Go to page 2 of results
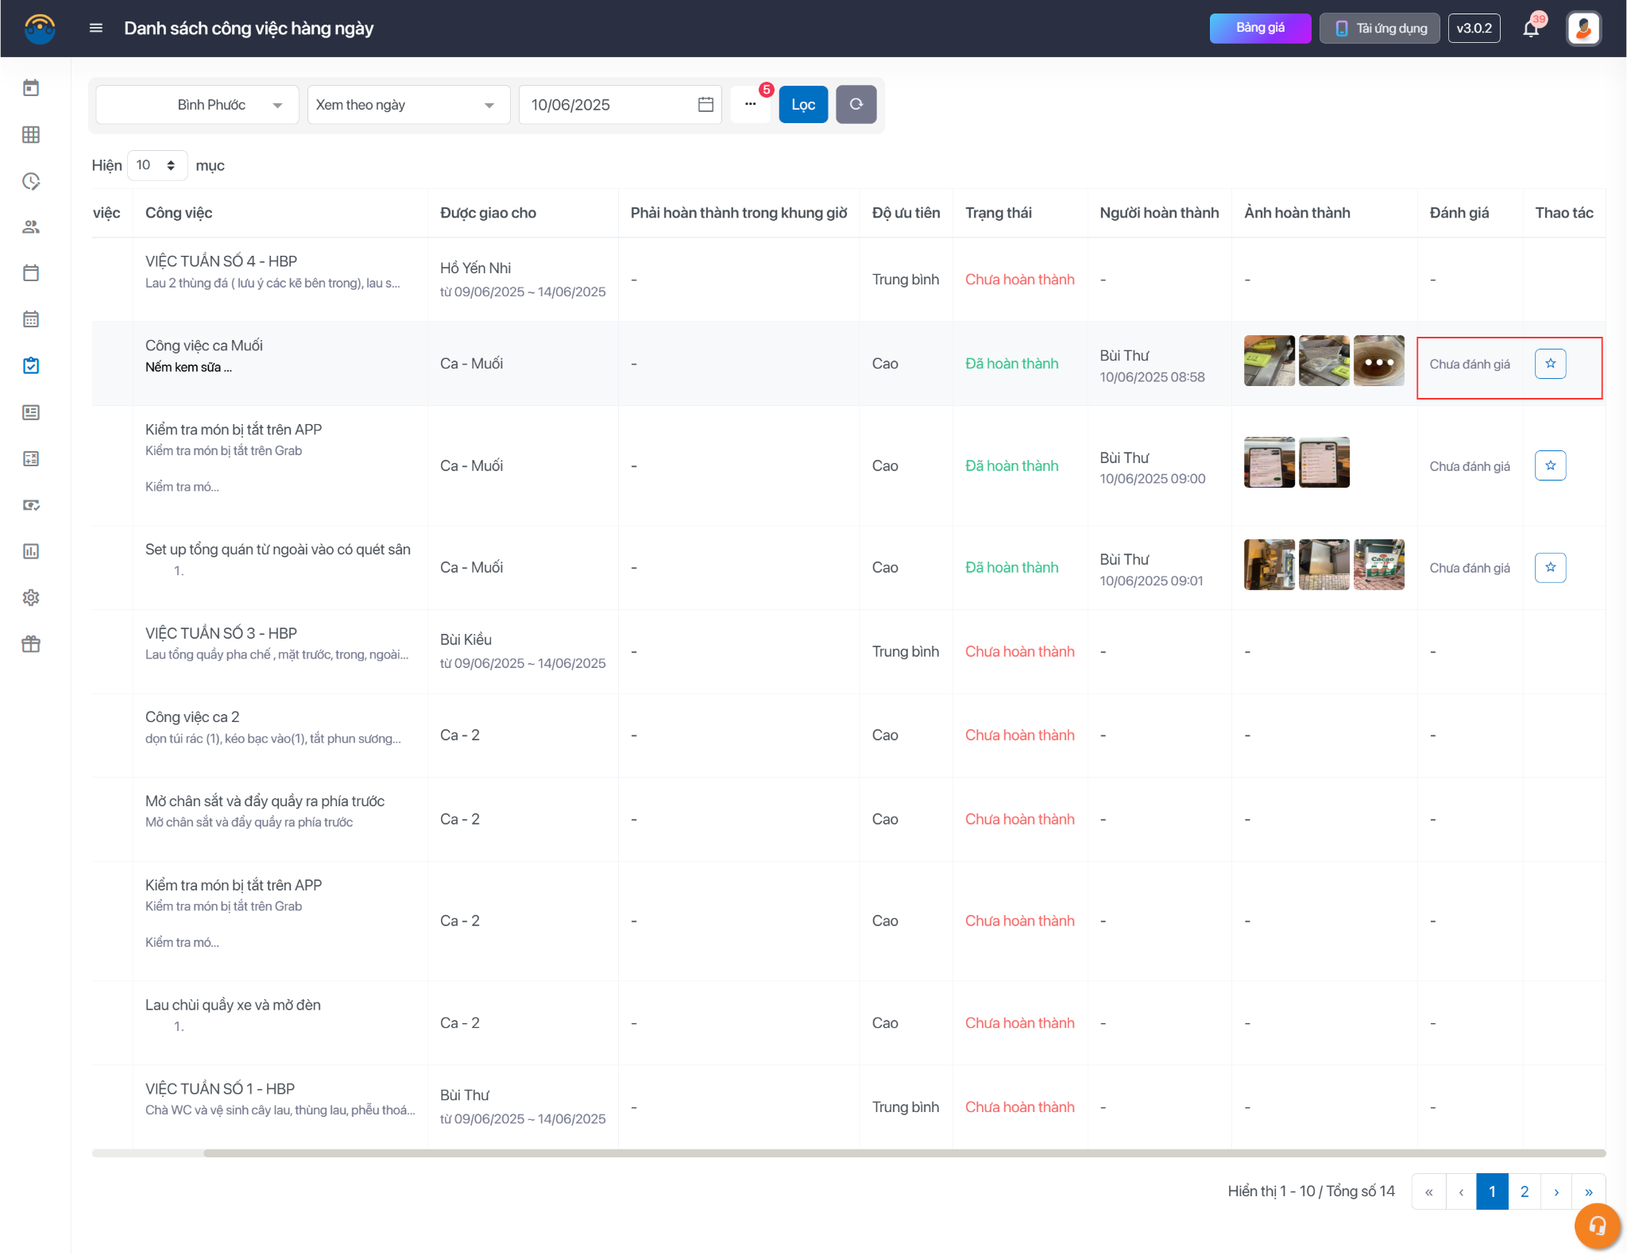This screenshot has width=1627, height=1255. [1524, 1191]
